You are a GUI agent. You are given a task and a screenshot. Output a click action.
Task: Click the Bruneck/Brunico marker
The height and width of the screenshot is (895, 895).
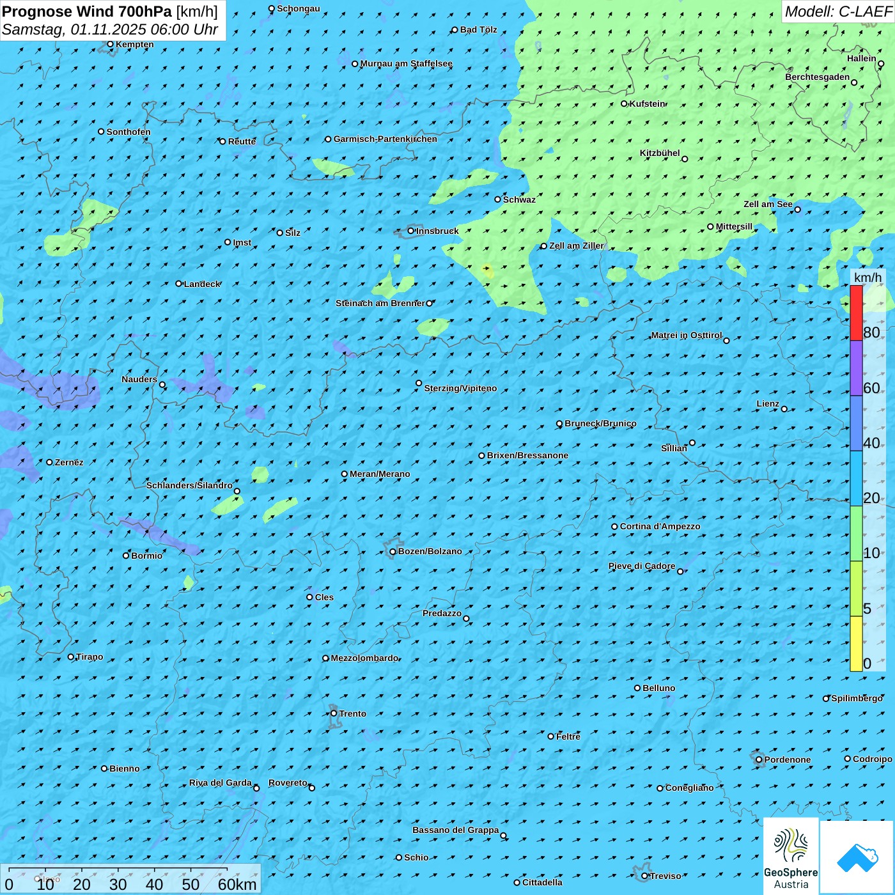[559, 423]
